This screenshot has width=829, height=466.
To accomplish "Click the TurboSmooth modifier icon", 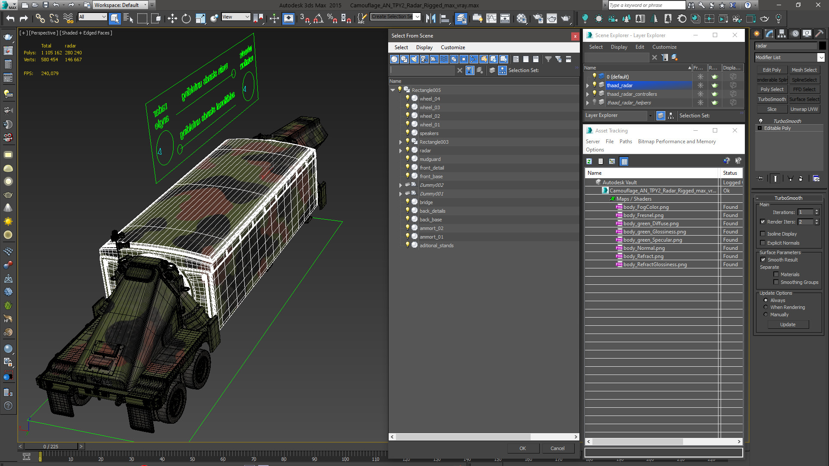I will (761, 120).
